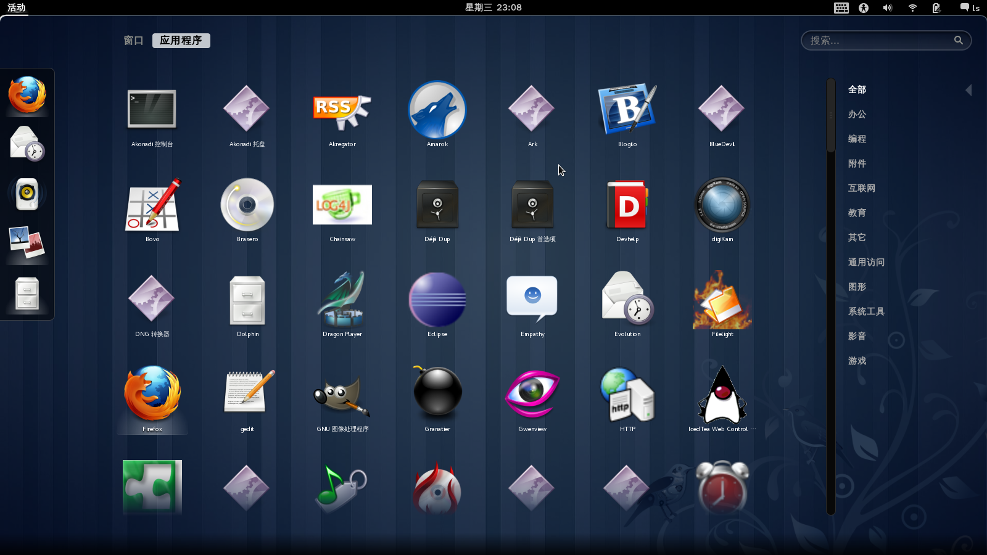Filter by 附件 category

click(857, 164)
